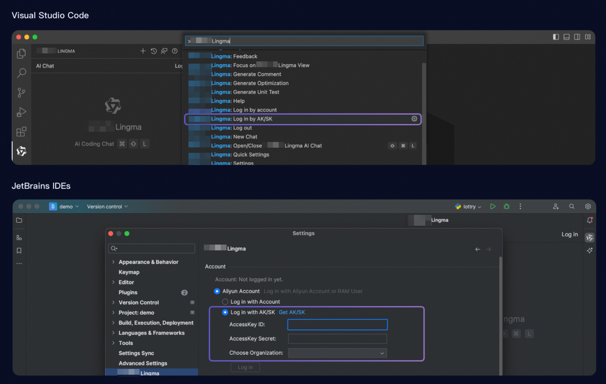The image size is (606, 384).
Task: Open Plugins settings page
Action: click(x=128, y=292)
